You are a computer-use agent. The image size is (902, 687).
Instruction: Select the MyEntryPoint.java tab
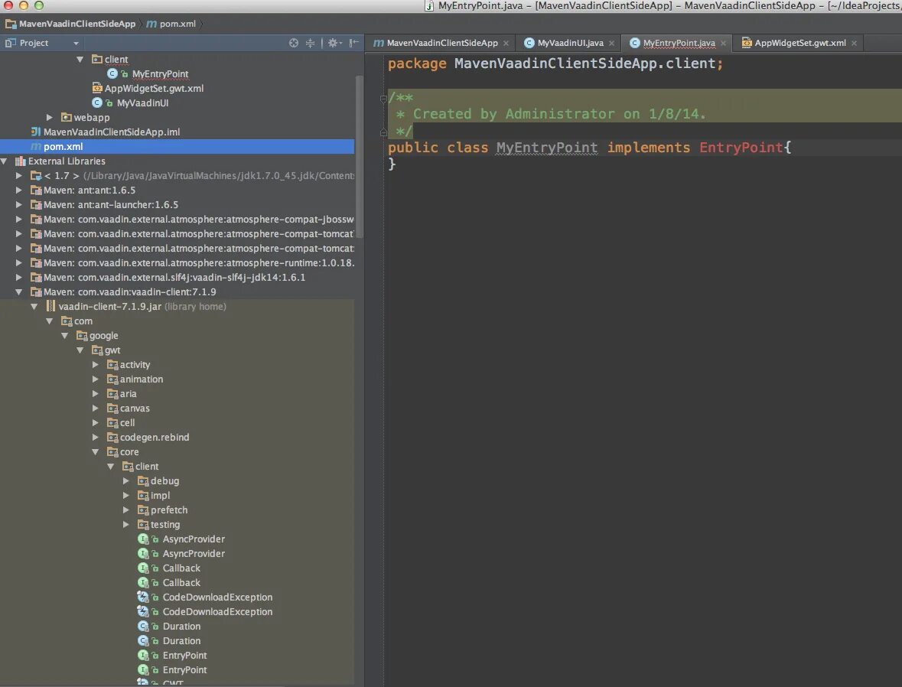click(x=672, y=43)
